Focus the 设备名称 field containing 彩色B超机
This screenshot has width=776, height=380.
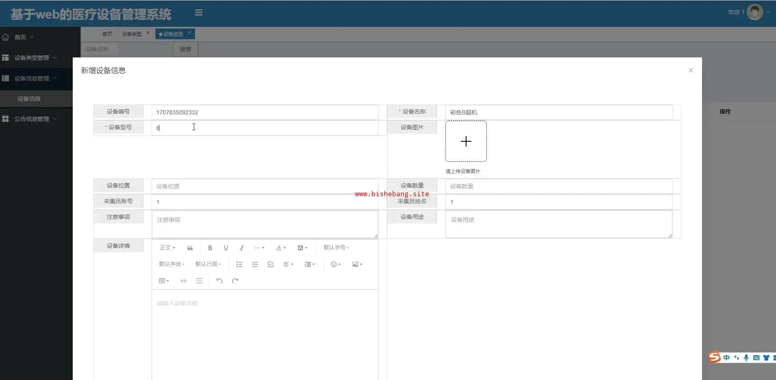click(559, 112)
